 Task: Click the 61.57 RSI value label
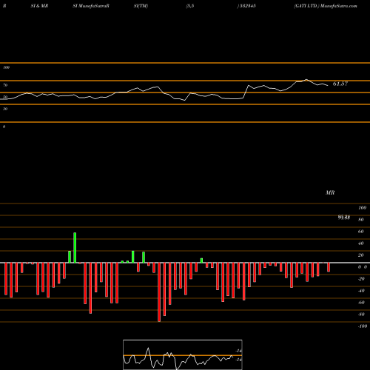click(340, 84)
